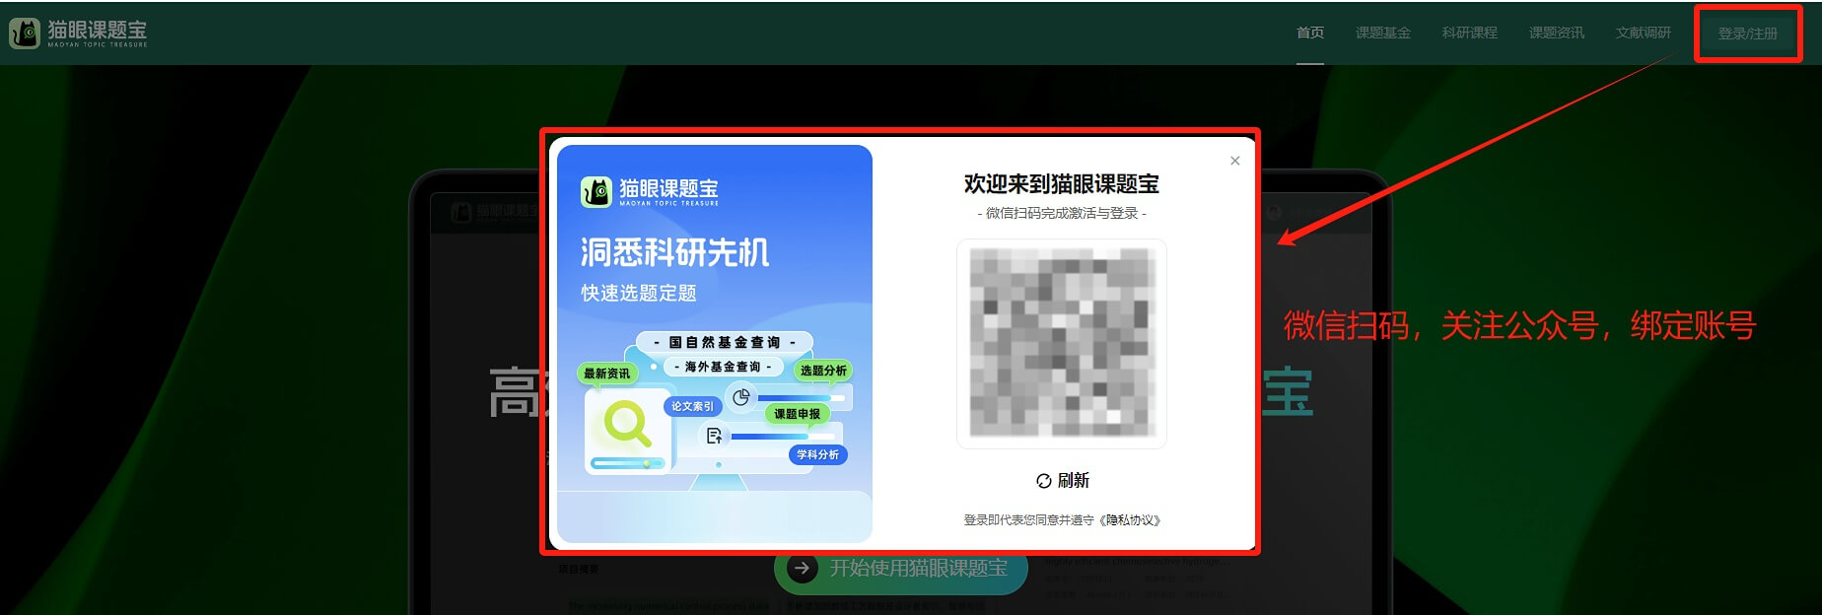Click the 欢迎来到猫眼课题宝 heading
1822x615 pixels.
click(x=1062, y=184)
